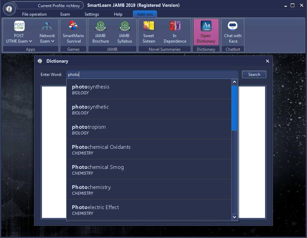307x238 pixels.
Task: Close the Dictionary dialog
Action: coord(267,61)
